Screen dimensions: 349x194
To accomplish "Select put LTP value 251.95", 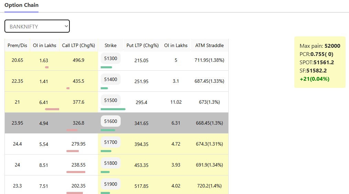I will 141,81.
